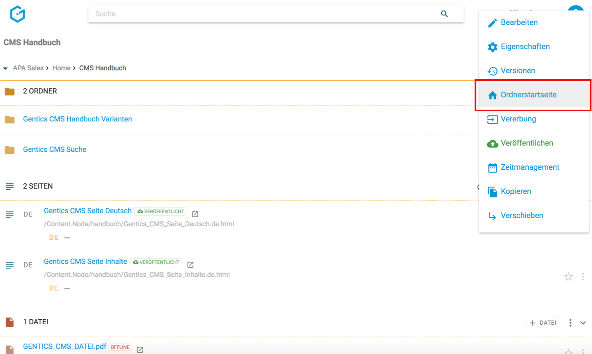Click orange DE language under Seite Deutsch
This screenshot has width=592, height=354.
pyautogui.click(x=54, y=238)
